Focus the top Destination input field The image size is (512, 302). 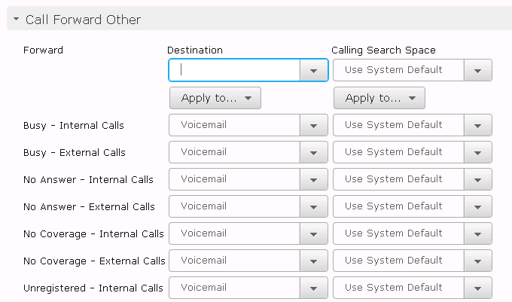(x=234, y=70)
